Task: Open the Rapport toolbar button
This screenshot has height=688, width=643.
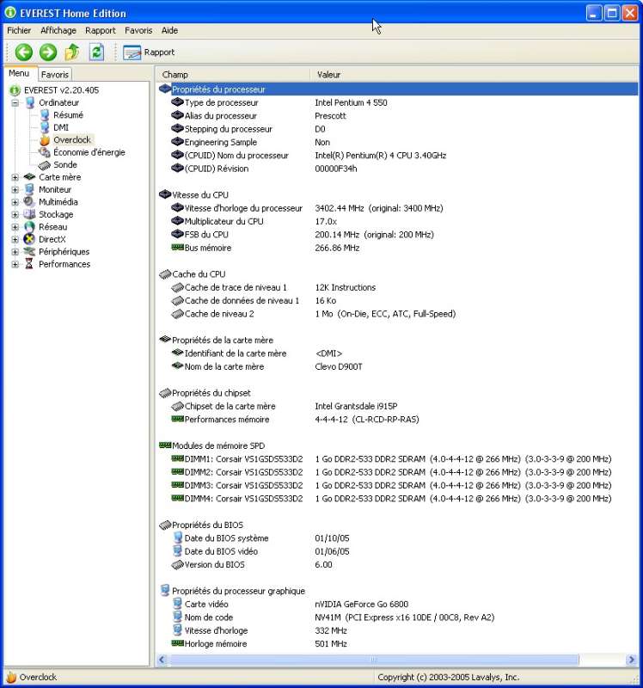Action: coord(150,52)
